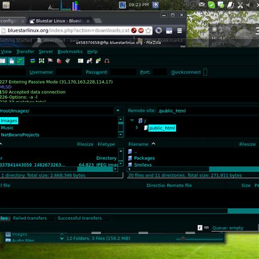
Task: Click the white book tray icon
Action: 231,5
